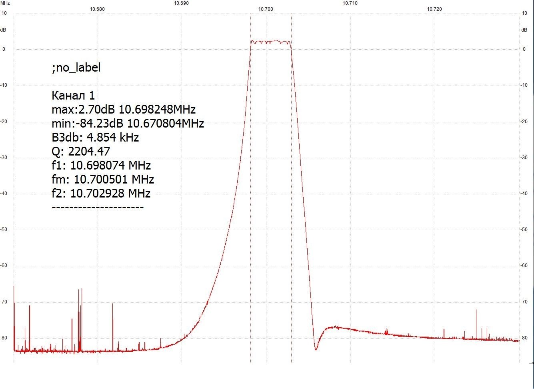534x389 pixels.
Task: Select the f1: 10.698074 MHz line
Action: (101, 165)
